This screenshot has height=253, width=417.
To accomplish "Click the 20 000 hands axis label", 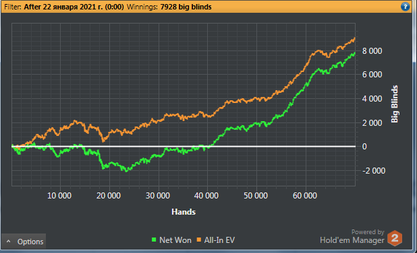I will coord(109,196).
